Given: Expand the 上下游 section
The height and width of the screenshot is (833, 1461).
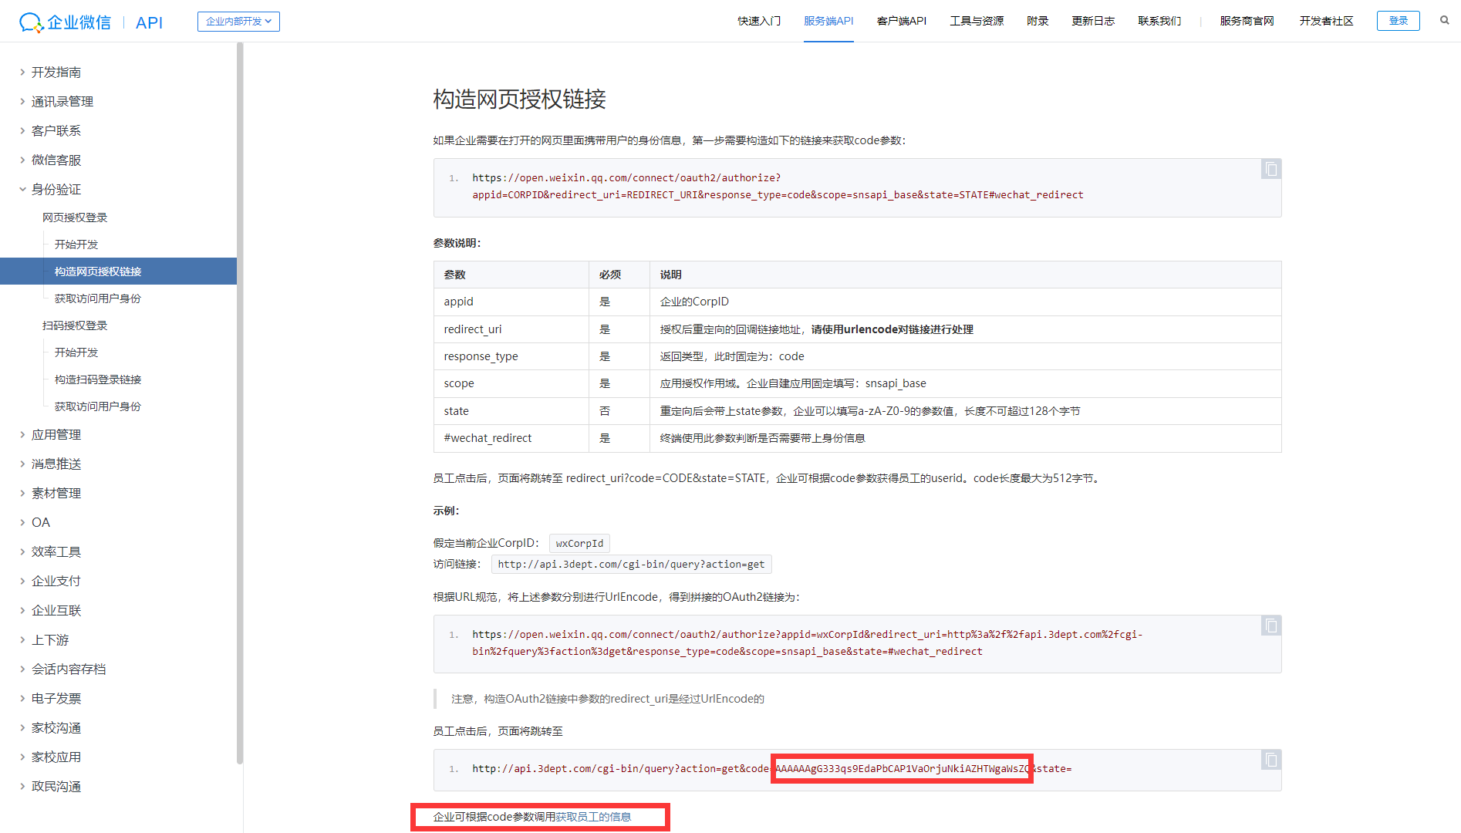Looking at the screenshot, I should tap(49, 639).
